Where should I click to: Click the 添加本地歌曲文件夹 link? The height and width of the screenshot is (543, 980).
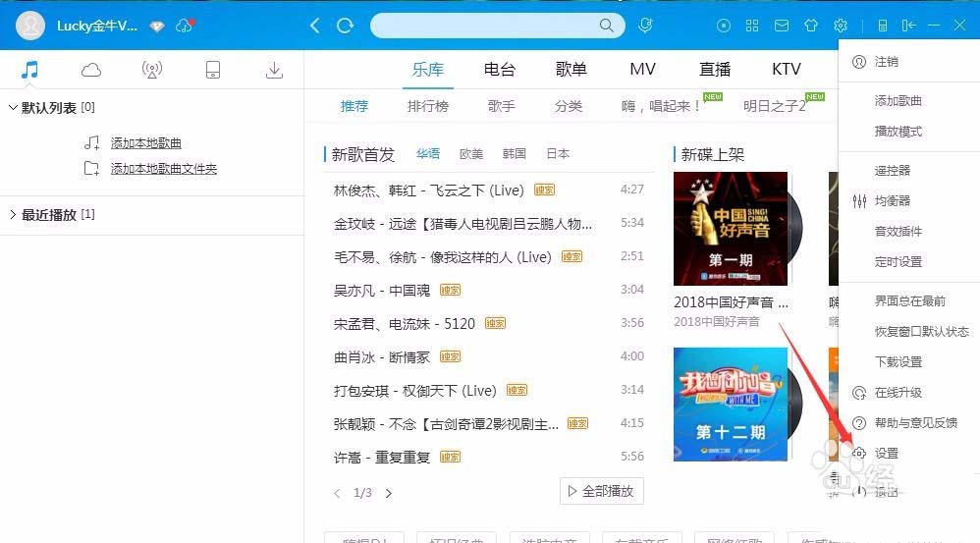pos(164,169)
